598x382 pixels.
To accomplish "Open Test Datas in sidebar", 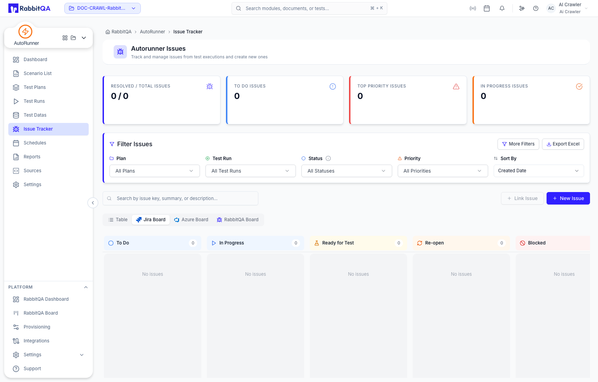I will (x=48, y=115).
